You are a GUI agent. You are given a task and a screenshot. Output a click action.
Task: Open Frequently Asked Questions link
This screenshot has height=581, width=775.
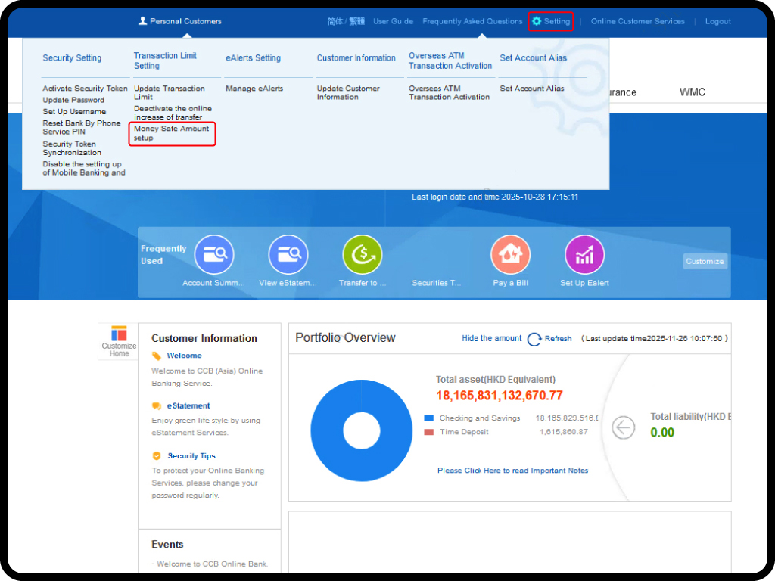pyautogui.click(x=472, y=21)
